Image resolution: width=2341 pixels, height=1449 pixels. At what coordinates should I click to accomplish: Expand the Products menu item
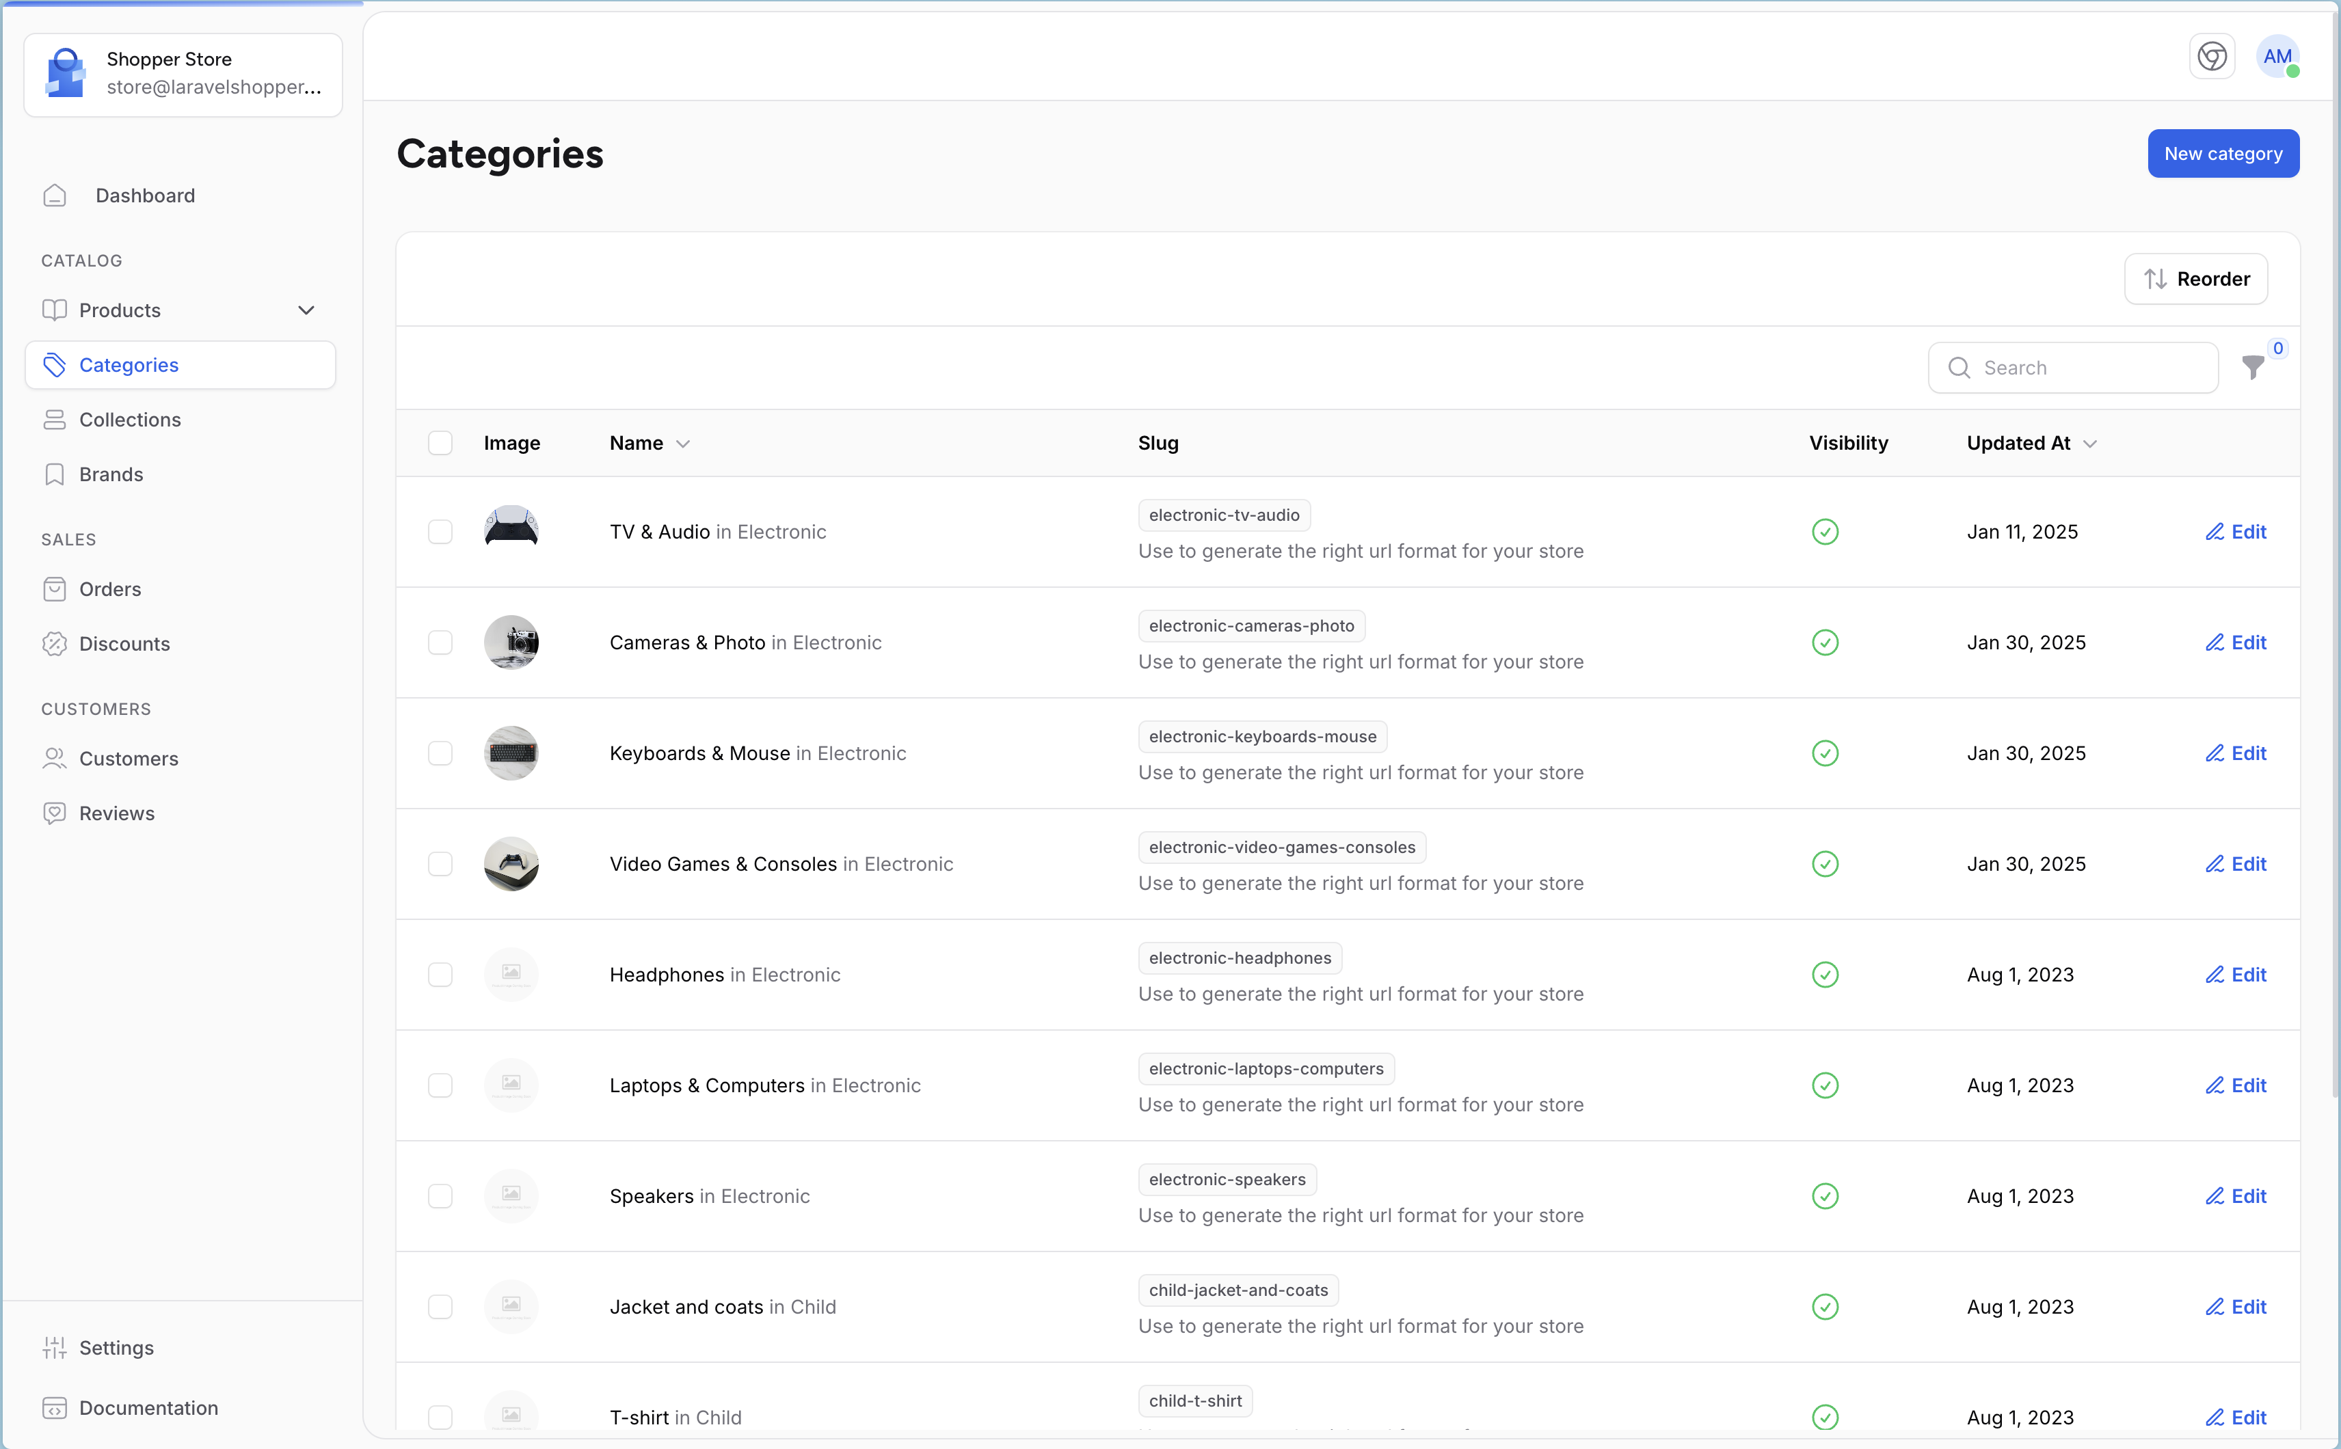coord(308,309)
